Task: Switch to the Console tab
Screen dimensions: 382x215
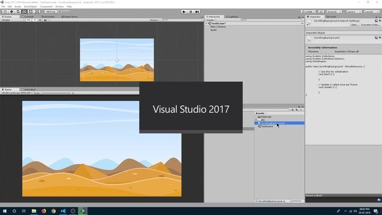Action: tap(28, 17)
